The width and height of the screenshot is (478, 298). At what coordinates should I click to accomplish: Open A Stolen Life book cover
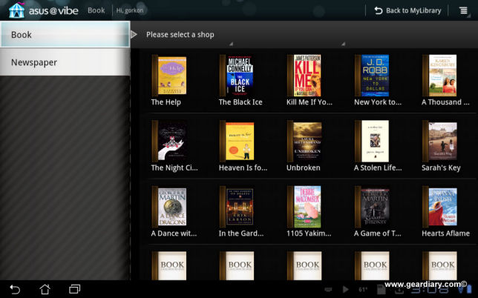[x=372, y=141]
